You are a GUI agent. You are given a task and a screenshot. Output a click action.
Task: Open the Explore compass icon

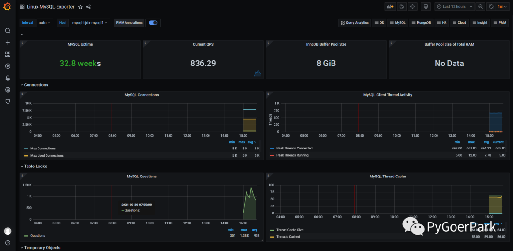pos(8,66)
